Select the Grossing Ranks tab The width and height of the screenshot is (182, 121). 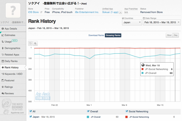point(113,35)
